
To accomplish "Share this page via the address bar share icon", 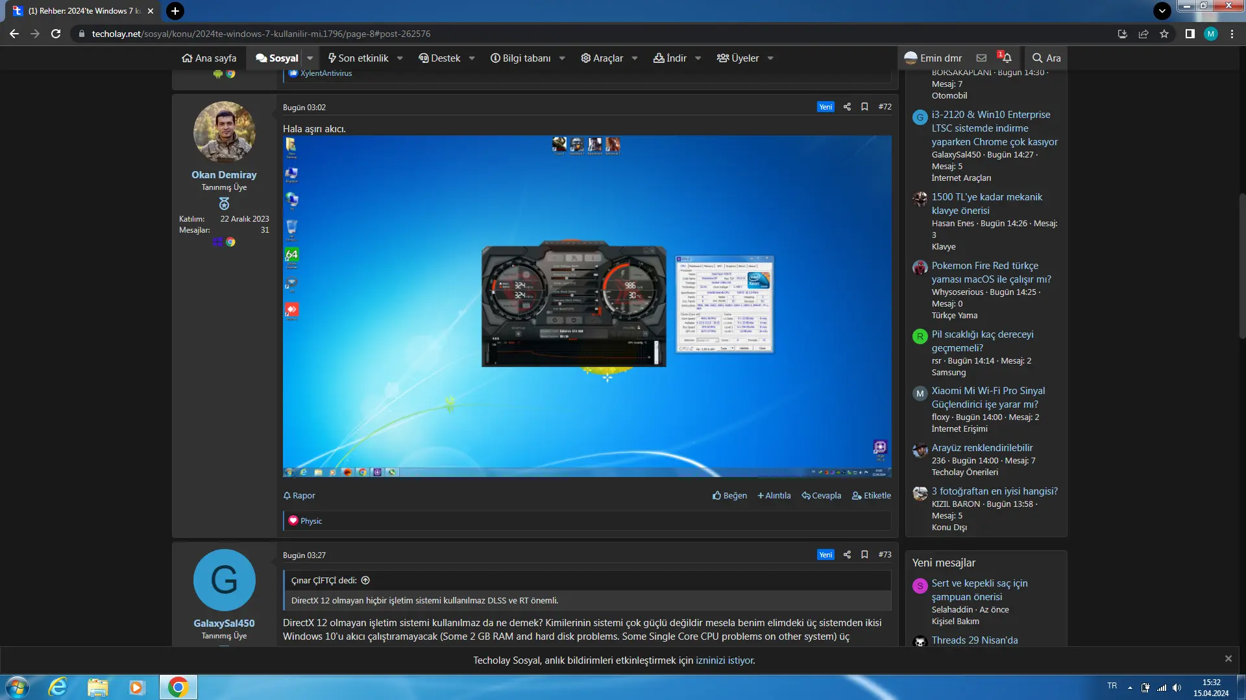I will [x=1143, y=34].
